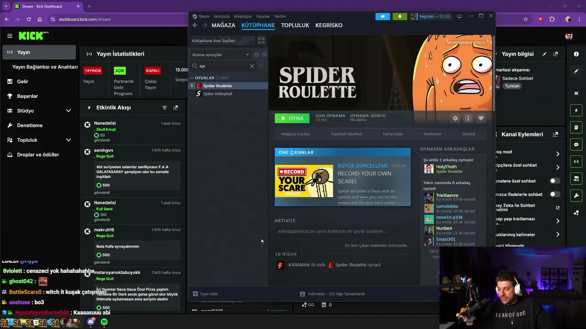Viewport: 586px width, 329px height.
Task: Pop out the Etkinlik Akışı panel
Action: tap(175, 107)
